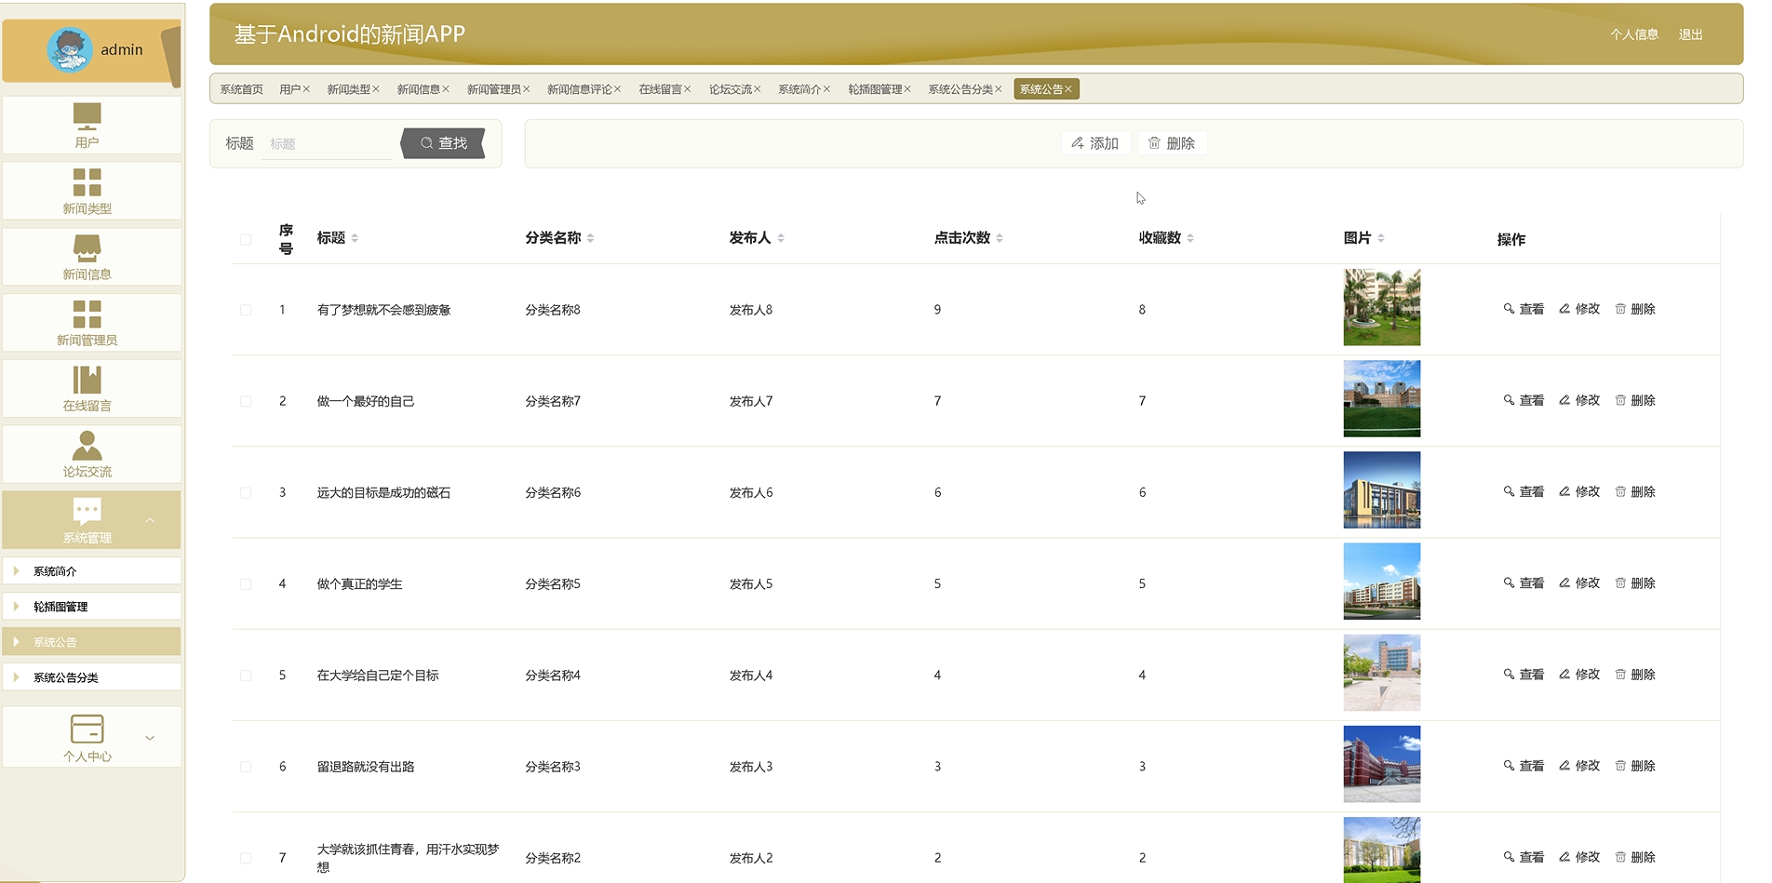This screenshot has width=1772, height=883.
Task: Sort table by 图片 column arrows
Action: [x=1381, y=238]
